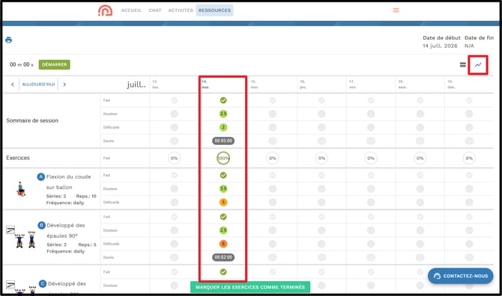Click the 0% completion circle on Wednesday 15

[x=273, y=158]
